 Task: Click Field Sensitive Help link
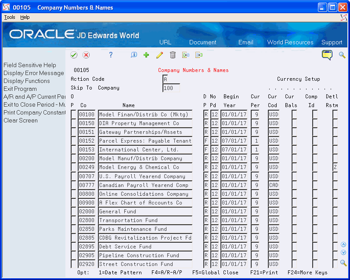tap(30, 65)
